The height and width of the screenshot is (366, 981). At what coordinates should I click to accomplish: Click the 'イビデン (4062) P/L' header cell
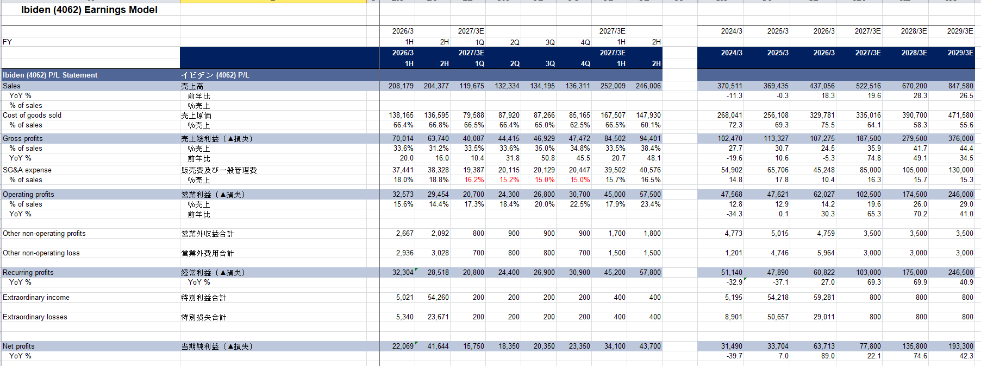pyautogui.click(x=215, y=75)
